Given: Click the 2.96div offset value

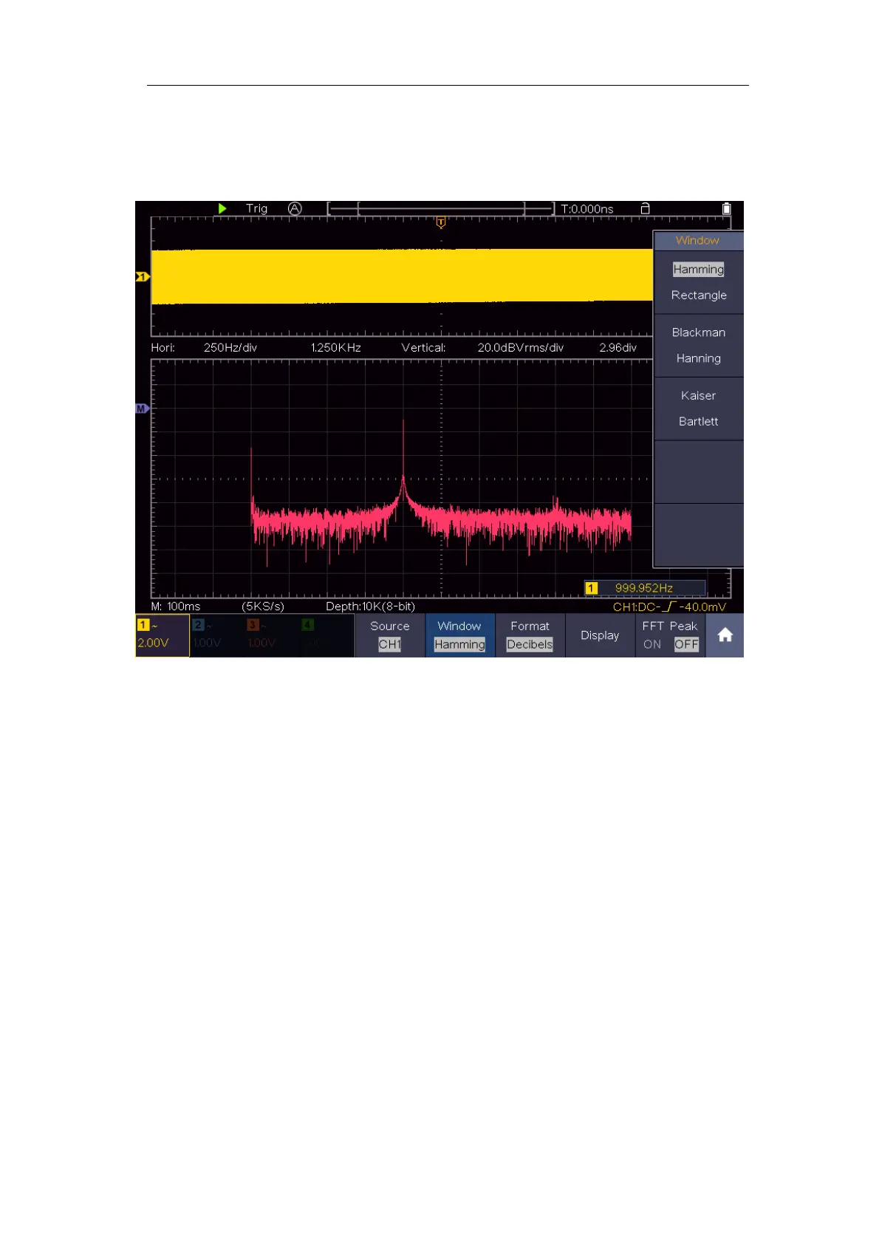Looking at the screenshot, I should point(618,347).
